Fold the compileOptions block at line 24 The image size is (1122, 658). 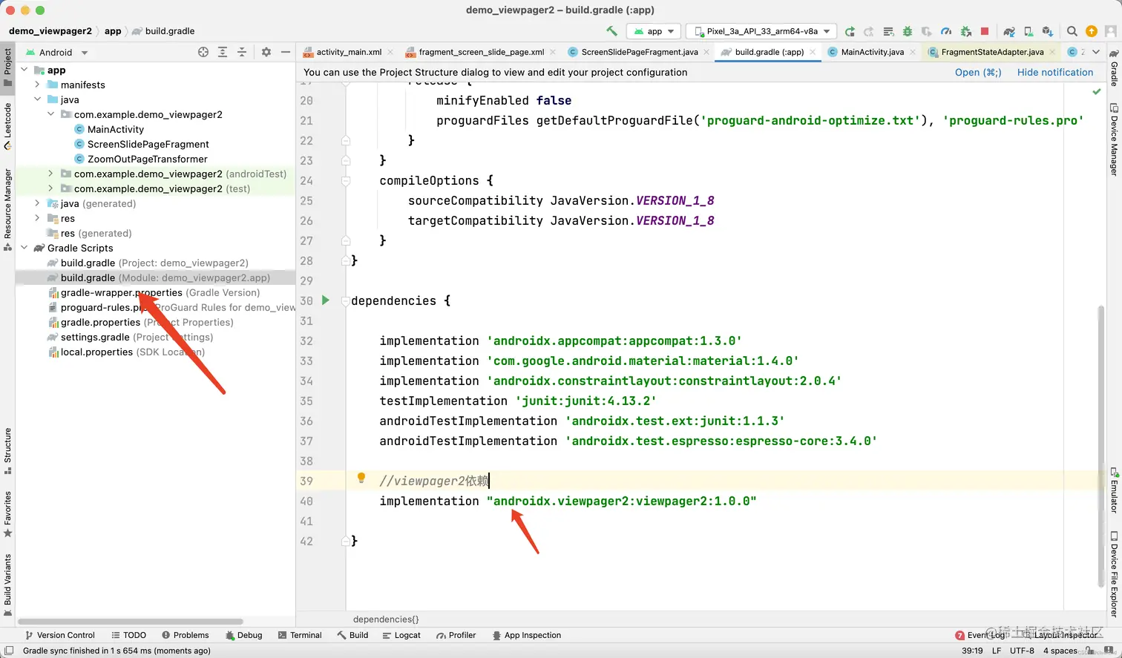tap(346, 180)
